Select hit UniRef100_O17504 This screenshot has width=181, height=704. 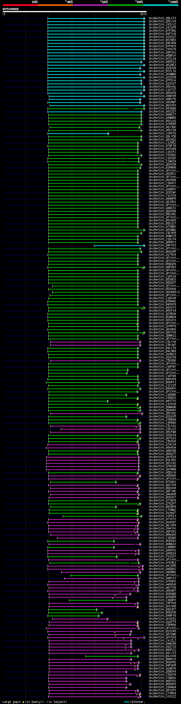click(x=162, y=255)
